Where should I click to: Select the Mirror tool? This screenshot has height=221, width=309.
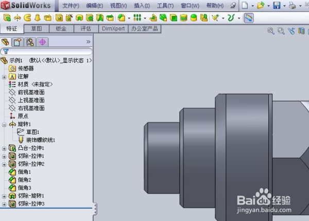click(204, 18)
